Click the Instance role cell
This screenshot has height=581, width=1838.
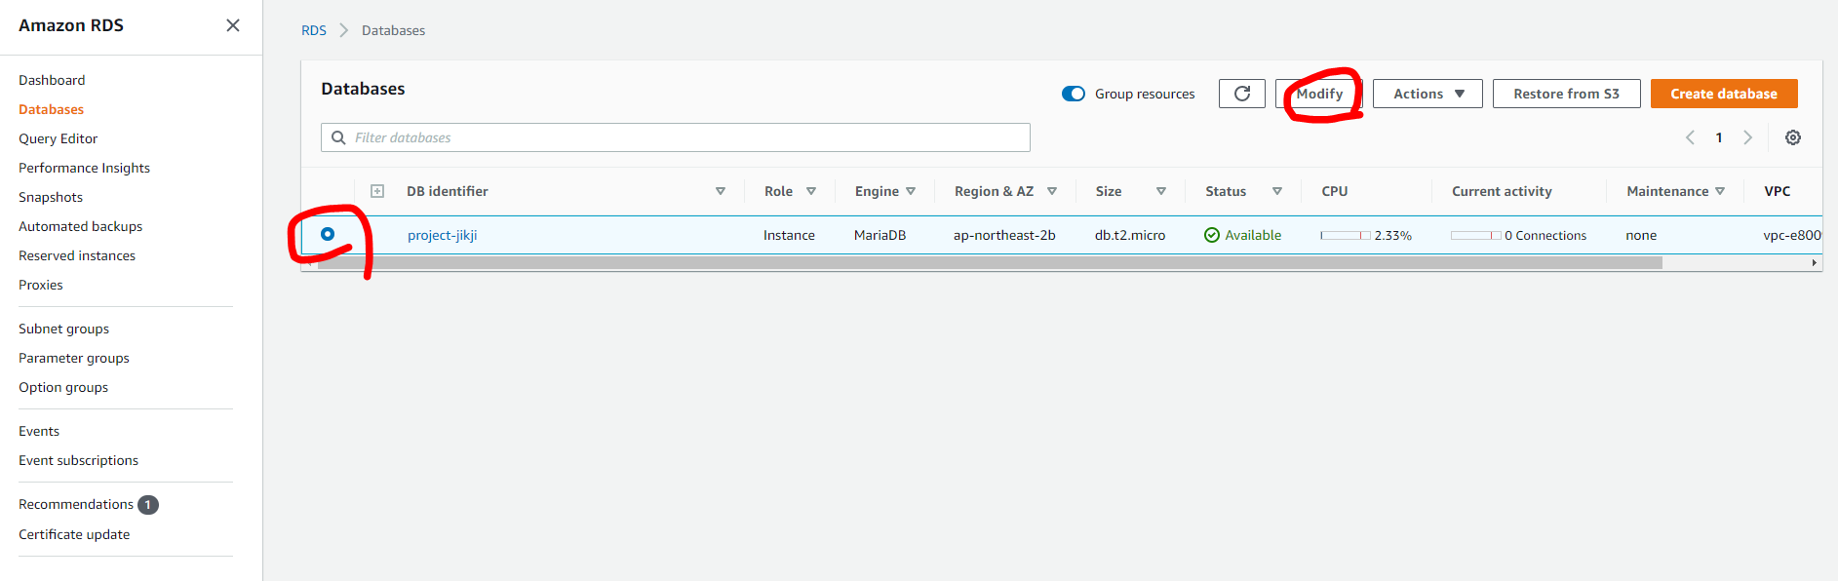tap(789, 235)
